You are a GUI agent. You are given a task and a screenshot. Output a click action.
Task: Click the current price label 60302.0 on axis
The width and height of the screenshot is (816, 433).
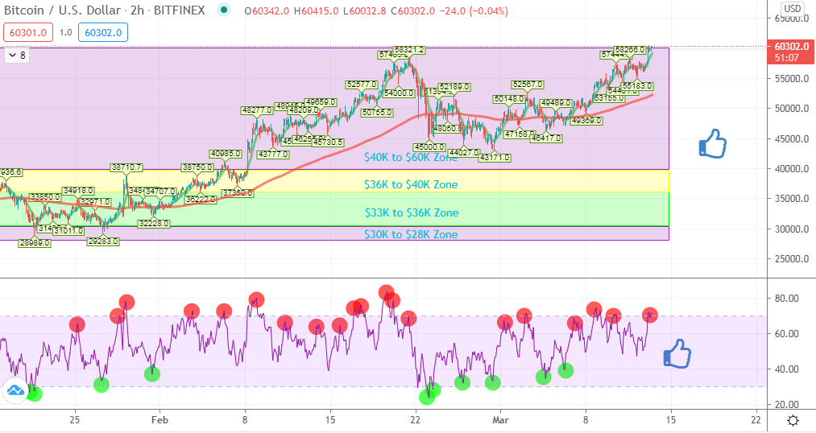[x=792, y=46]
